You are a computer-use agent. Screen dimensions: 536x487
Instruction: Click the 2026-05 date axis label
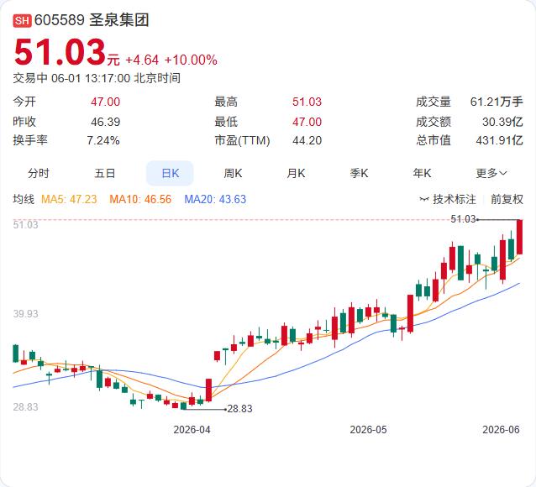(x=368, y=430)
